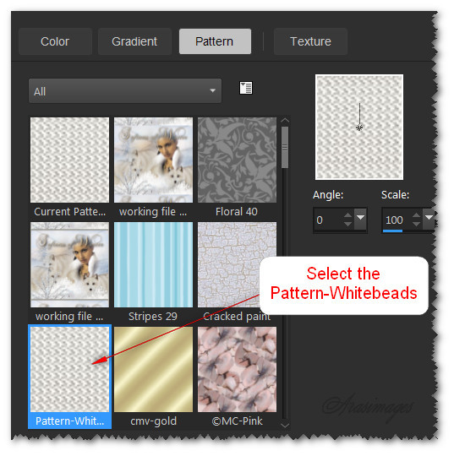454x456 pixels.
Task: Open the Scale slider dropdown arrow
Action: point(429,218)
